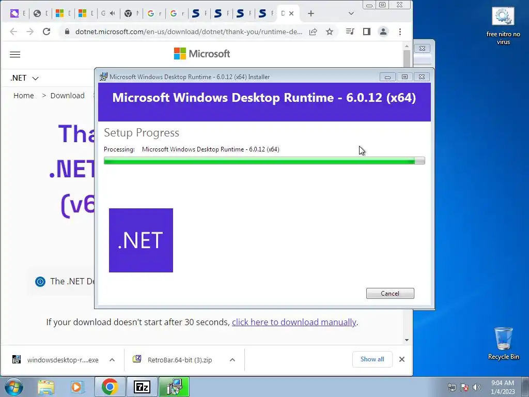Reload the dotnet.microsoft.com page
Screen dimensions: 529x397
pos(46,32)
